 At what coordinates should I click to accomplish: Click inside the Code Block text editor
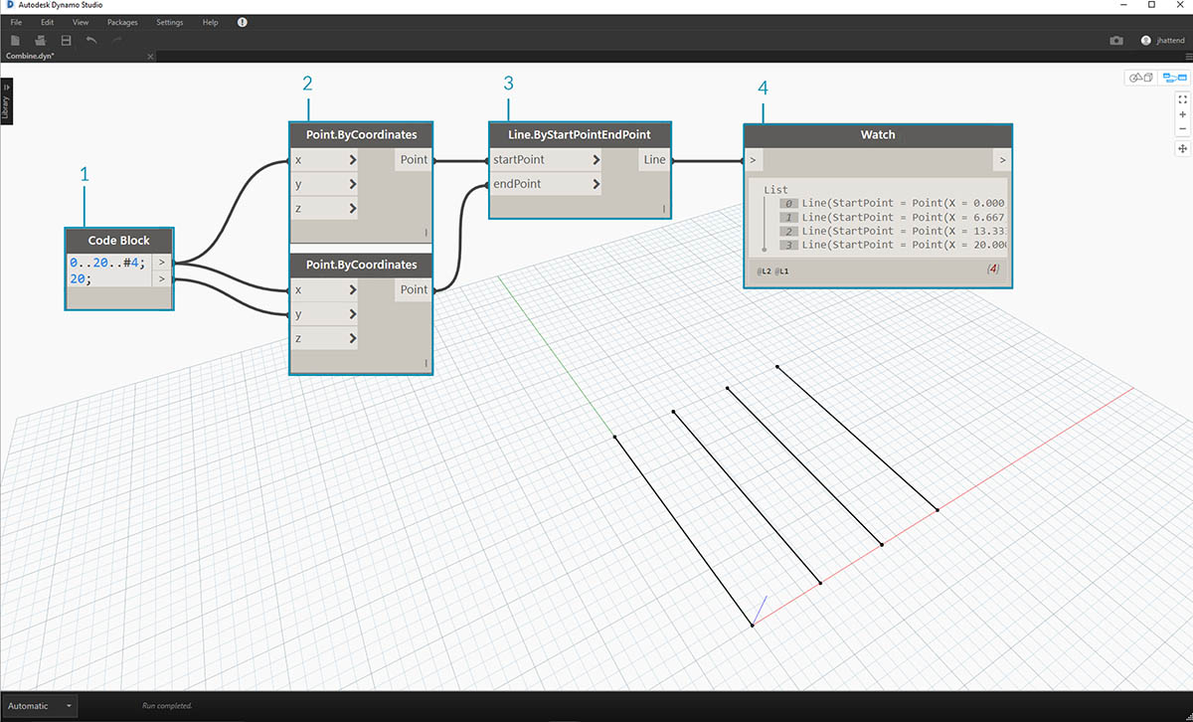[107, 271]
